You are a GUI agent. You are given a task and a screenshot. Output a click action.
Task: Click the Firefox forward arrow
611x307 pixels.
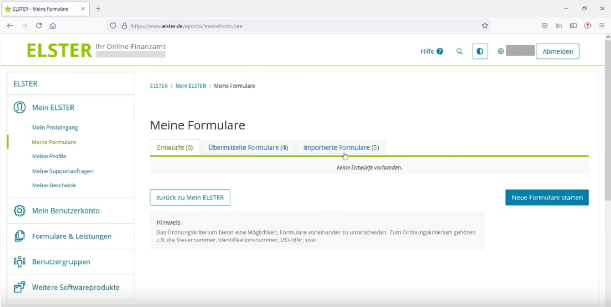pos(25,26)
